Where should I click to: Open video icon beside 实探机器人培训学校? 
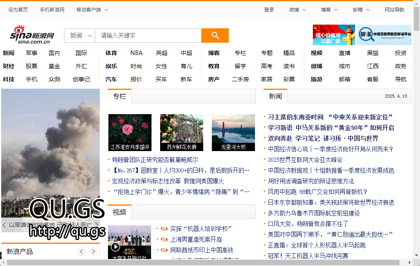tap(164, 229)
